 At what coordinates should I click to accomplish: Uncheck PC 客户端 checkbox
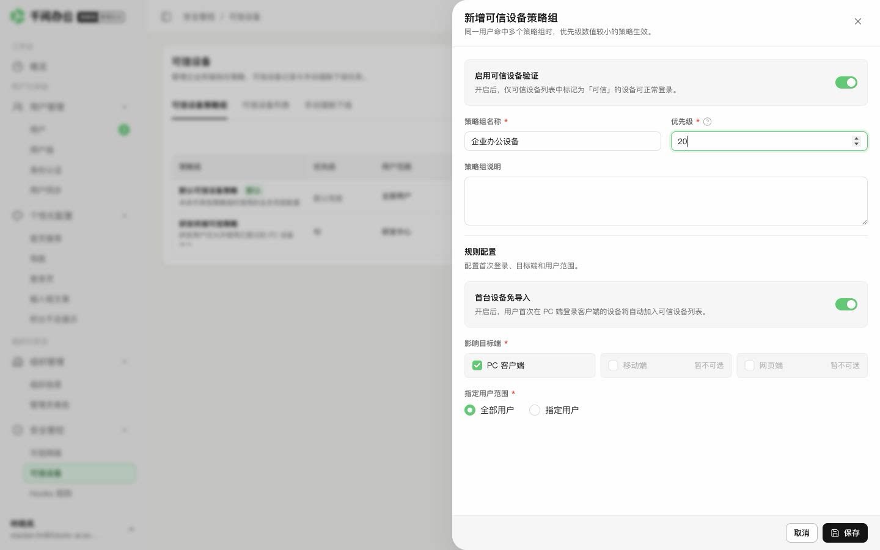[477, 365]
